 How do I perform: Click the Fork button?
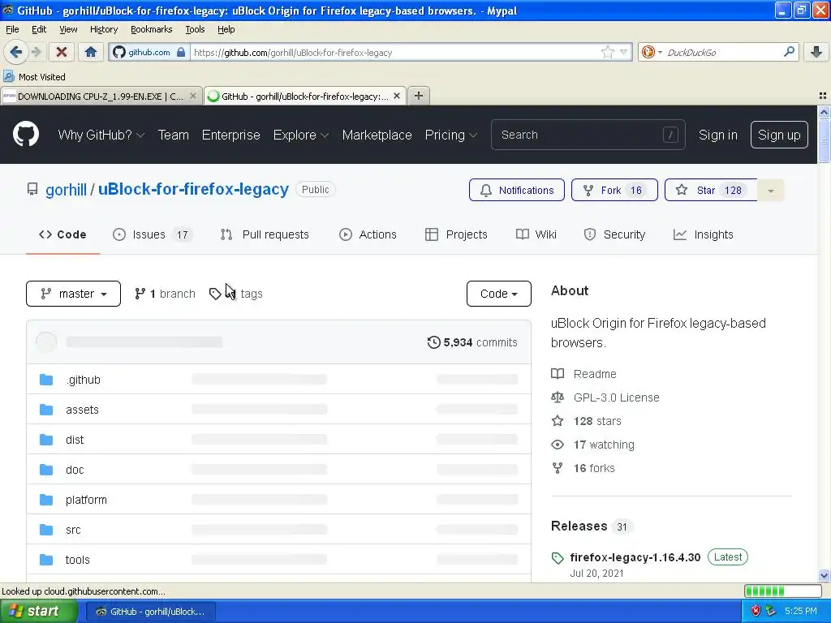(614, 190)
